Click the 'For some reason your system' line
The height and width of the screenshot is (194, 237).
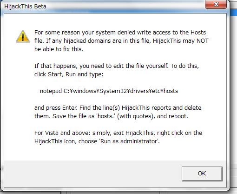pyautogui.click(x=120, y=33)
